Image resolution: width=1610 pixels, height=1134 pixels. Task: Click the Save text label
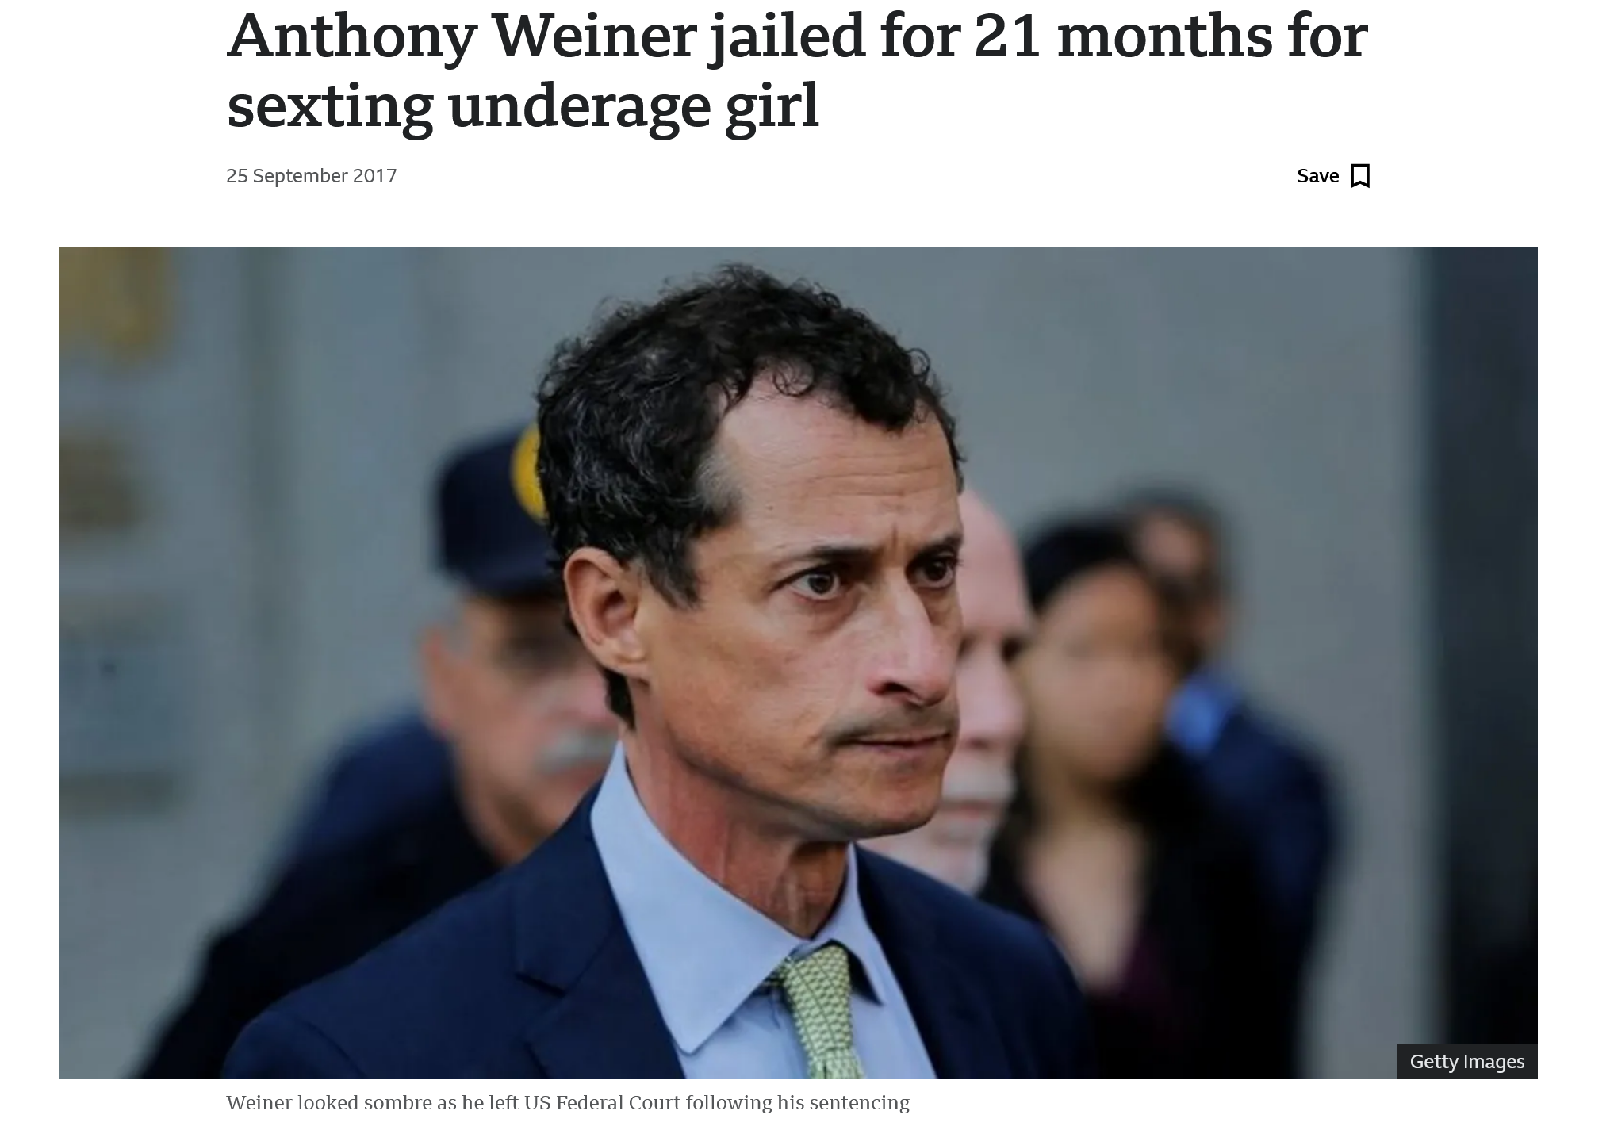click(1317, 176)
